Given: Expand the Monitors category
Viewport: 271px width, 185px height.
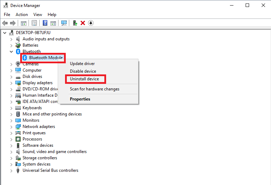Looking at the screenshot, I should click(11, 121).
